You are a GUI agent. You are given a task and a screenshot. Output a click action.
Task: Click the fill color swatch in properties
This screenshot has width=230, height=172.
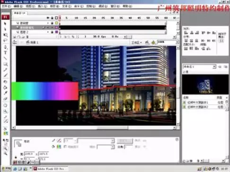(59, 146)
